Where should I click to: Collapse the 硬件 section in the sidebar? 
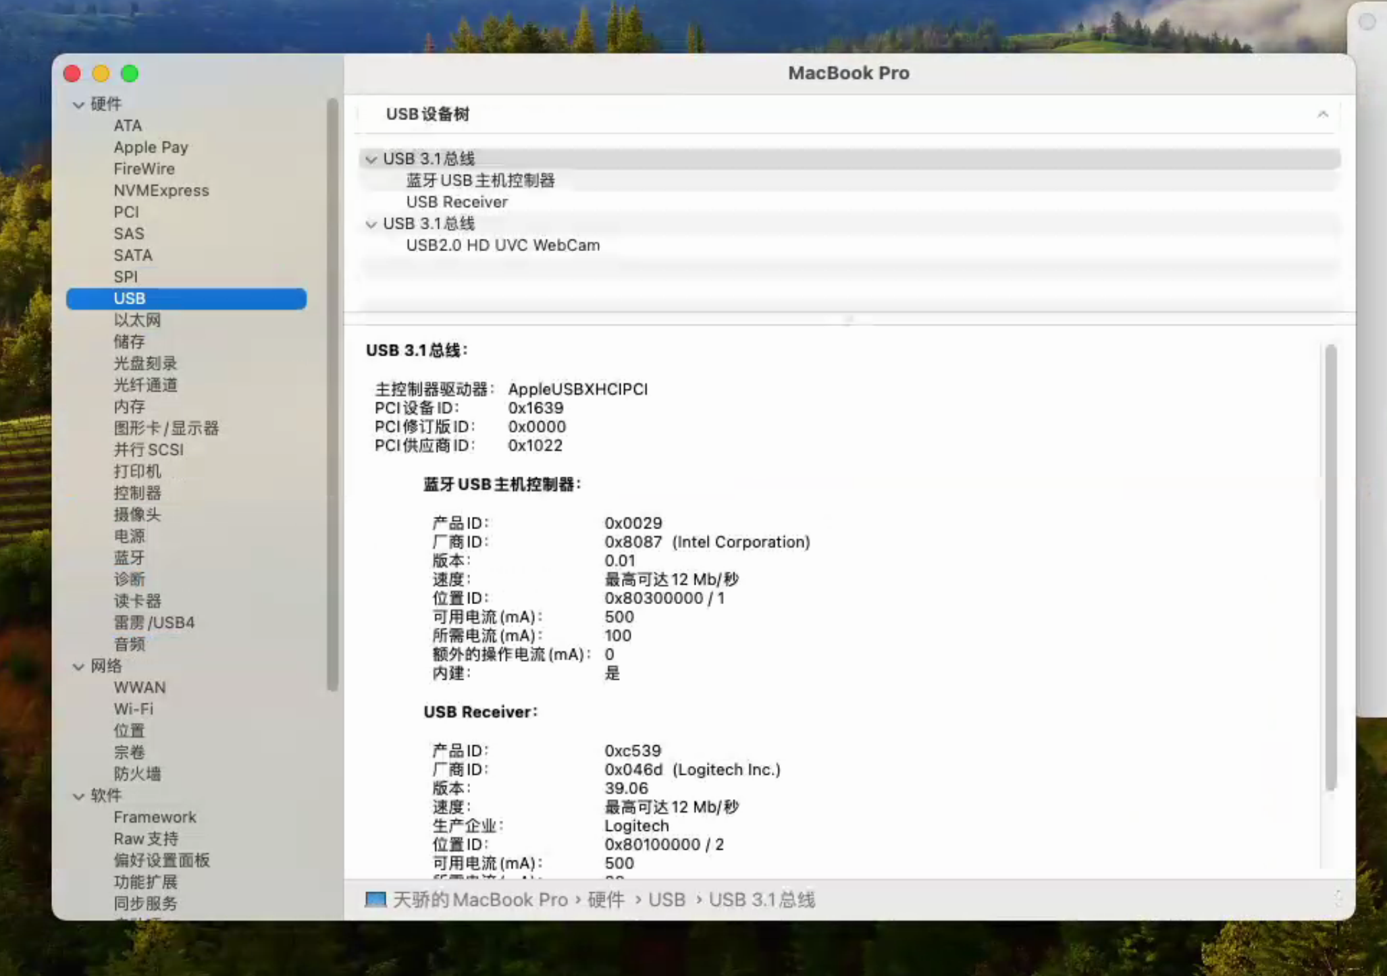(x=78, y=105)
